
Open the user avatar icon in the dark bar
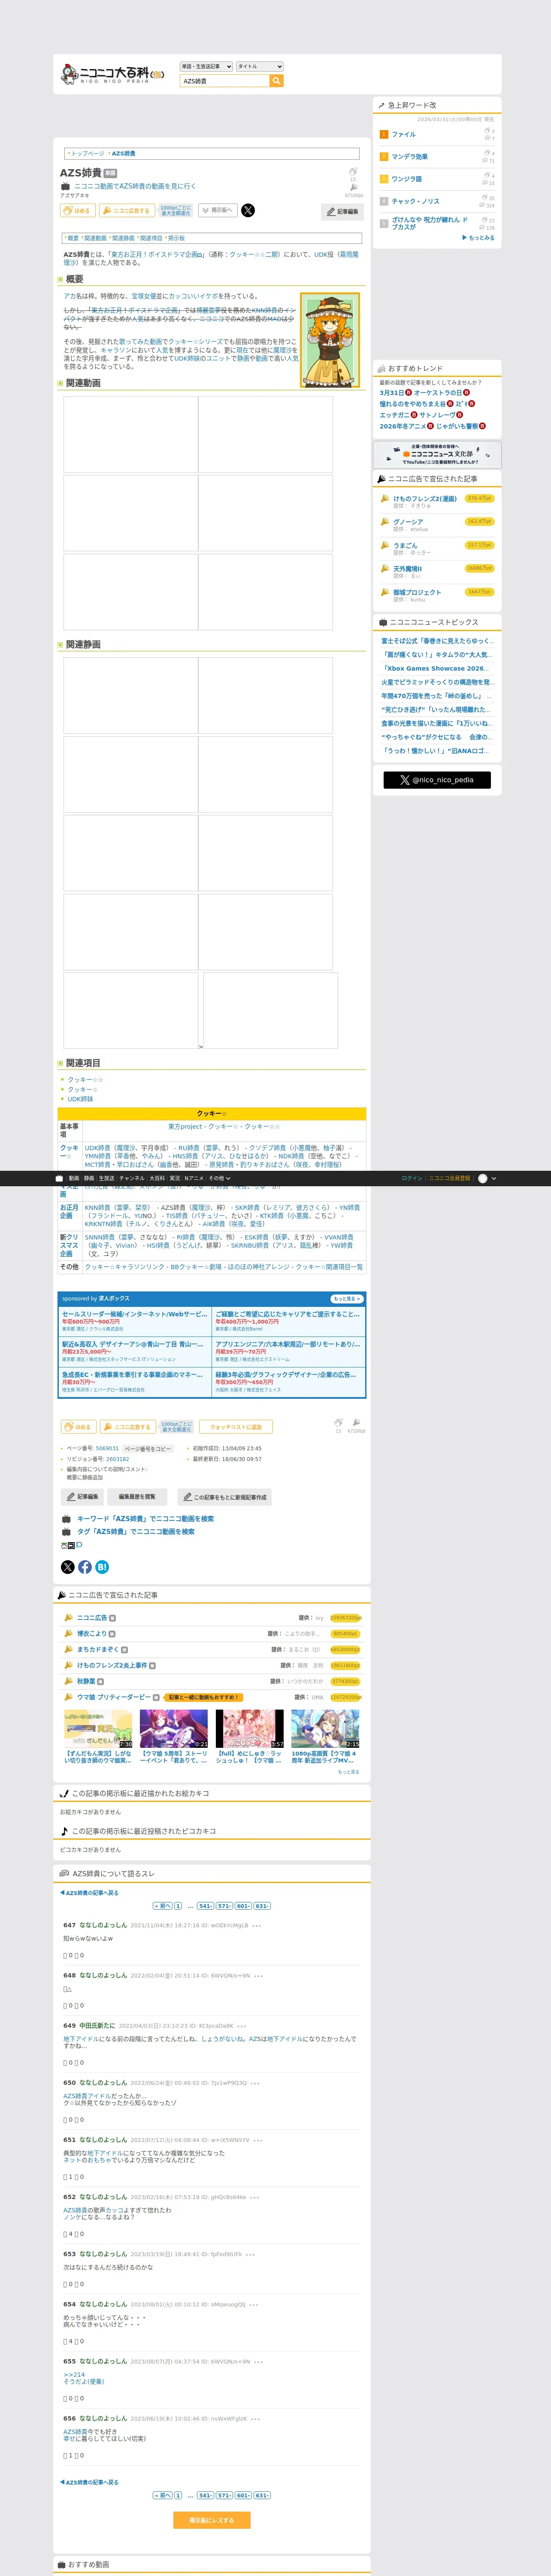[483, 1178]
